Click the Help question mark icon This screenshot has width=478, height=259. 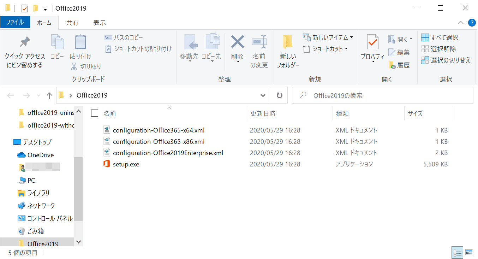pos(472,23)
